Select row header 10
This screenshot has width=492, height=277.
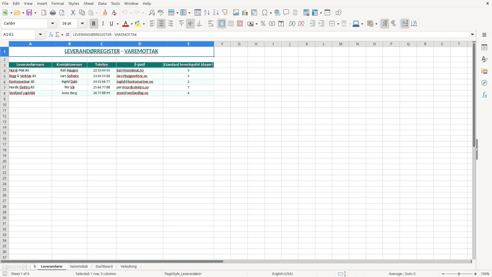[5, 105]
